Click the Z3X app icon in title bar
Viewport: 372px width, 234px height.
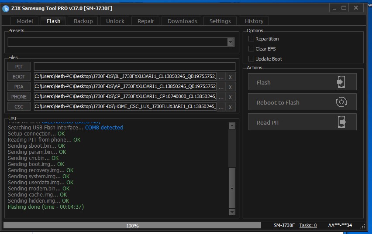pyautogui.click(x=5, y=9)
